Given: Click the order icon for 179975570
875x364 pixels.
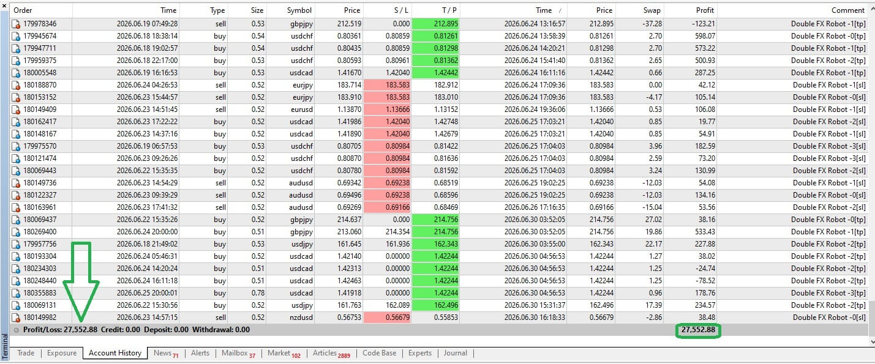Looking at the screenshot, I should (x=16, y=146).
